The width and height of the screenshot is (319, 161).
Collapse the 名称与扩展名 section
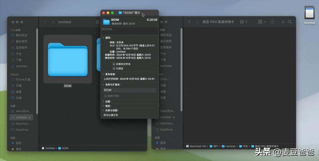[x=103, y=84]
